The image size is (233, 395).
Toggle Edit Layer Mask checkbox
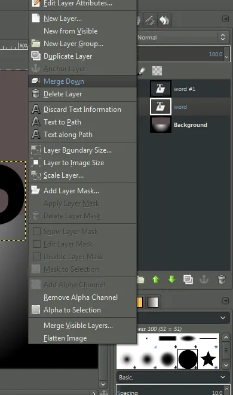click(x=36, y=244)
